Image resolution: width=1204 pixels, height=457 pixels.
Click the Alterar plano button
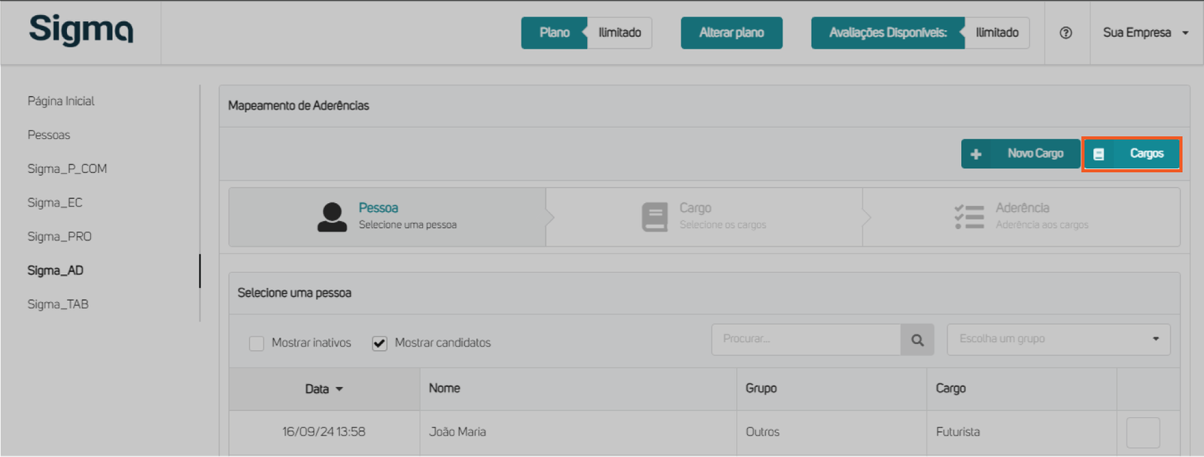pos(731,33)
